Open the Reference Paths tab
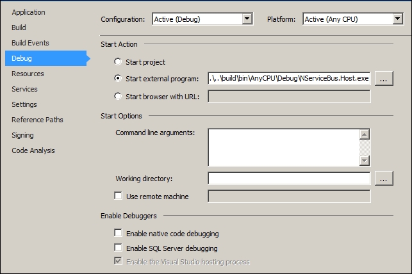This screenshot has height=274, width=412. point(37,120)
